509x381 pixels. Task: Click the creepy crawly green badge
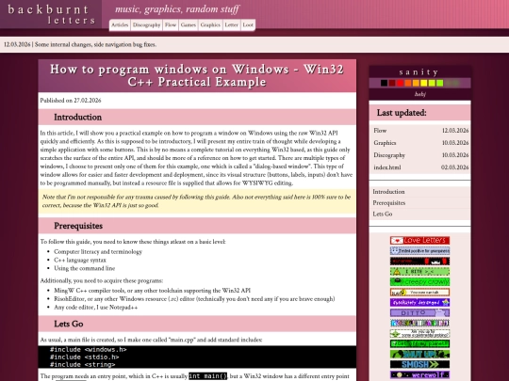(x=419, y=281)
